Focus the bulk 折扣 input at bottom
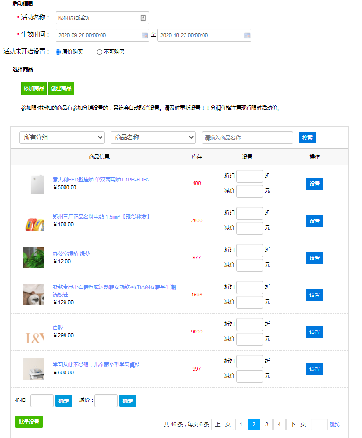 pos(42,400)
